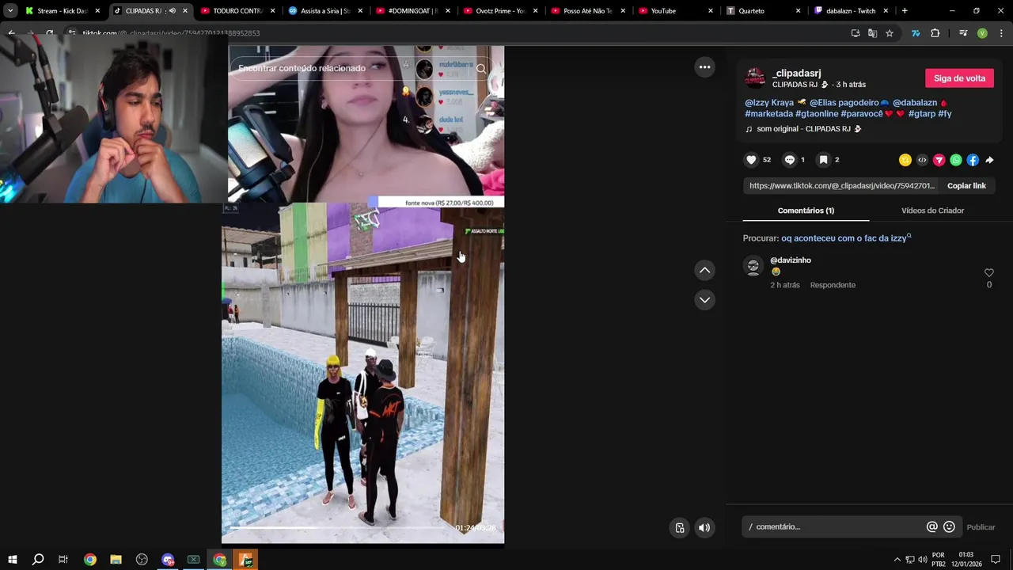This screenshot has height=570, width=1013.
Task: Open File Explorer from taskbar
Action: point(116,560)
